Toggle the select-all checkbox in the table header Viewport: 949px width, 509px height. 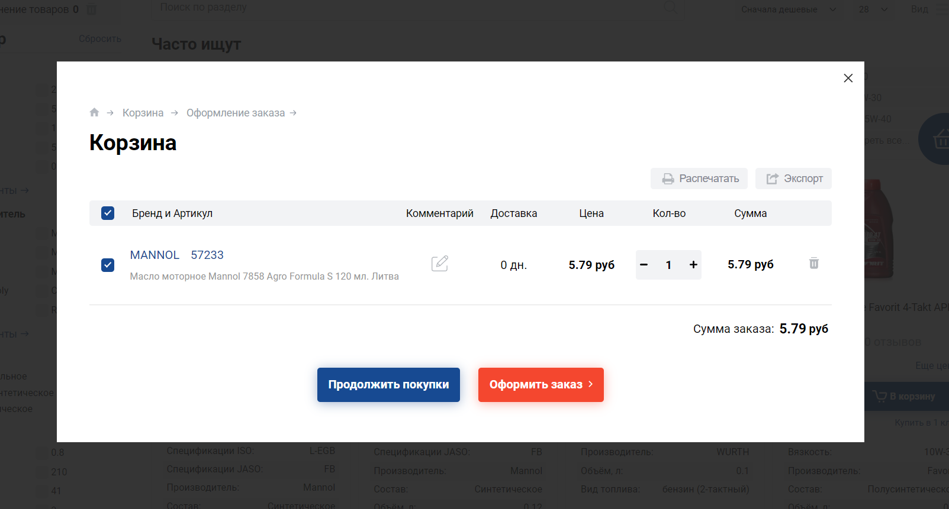[x=108, y=213]
